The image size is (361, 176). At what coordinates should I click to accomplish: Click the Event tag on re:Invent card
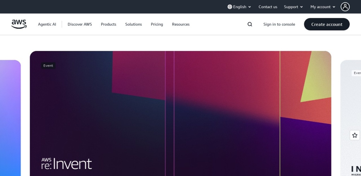click(48, 66)
